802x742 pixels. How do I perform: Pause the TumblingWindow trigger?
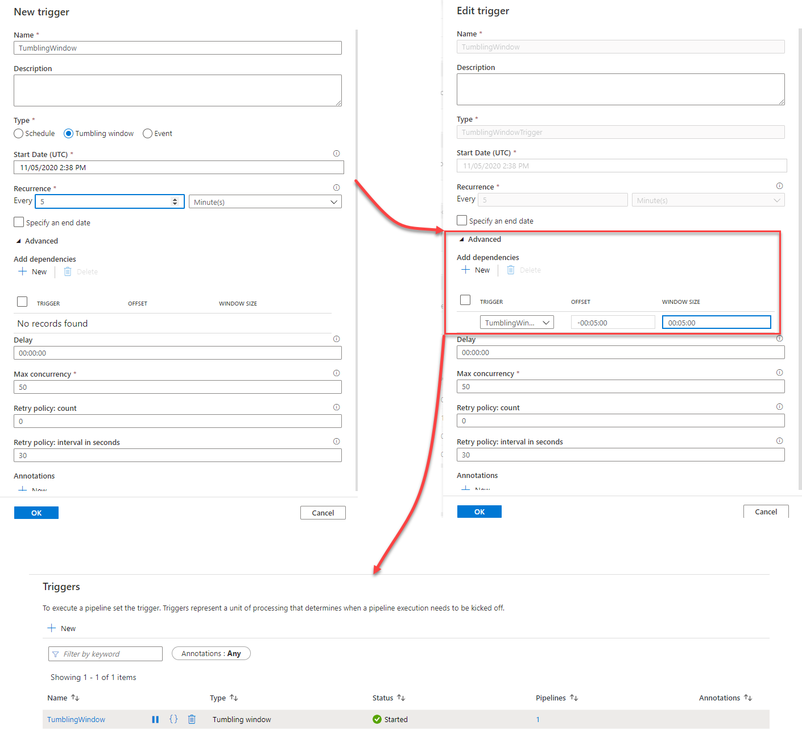pyautogui.click(x=155, y=719)
